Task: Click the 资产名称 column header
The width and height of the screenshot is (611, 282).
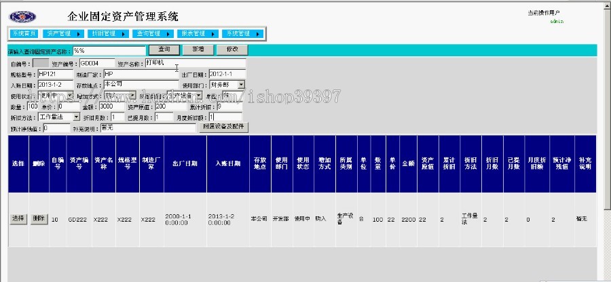Action: (x=104, y=163)
